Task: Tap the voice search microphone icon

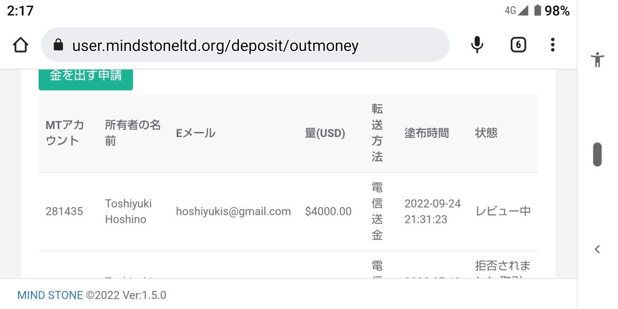Action: 477,45
